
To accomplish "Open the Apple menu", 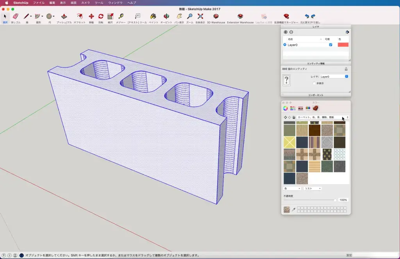I will (x=6, y=3).
